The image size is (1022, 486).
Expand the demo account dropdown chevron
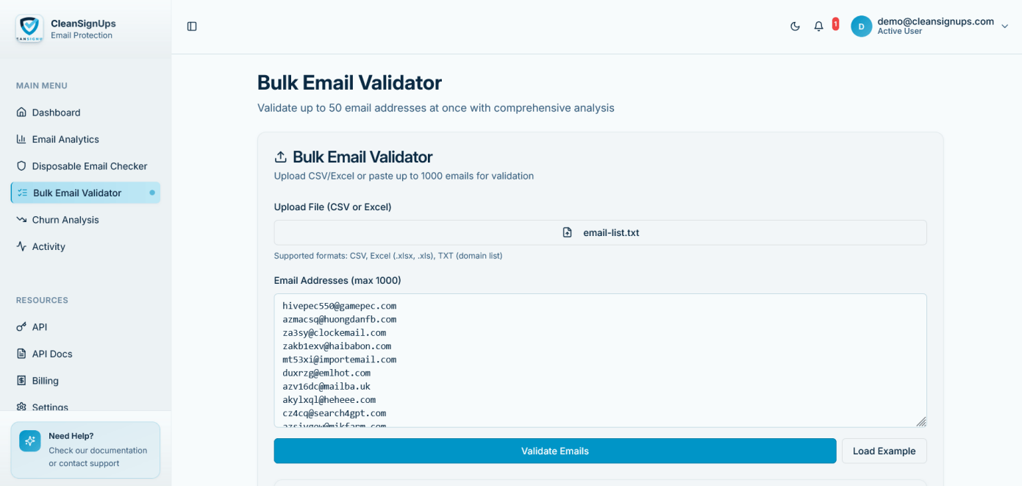[x=1005, y=26]
